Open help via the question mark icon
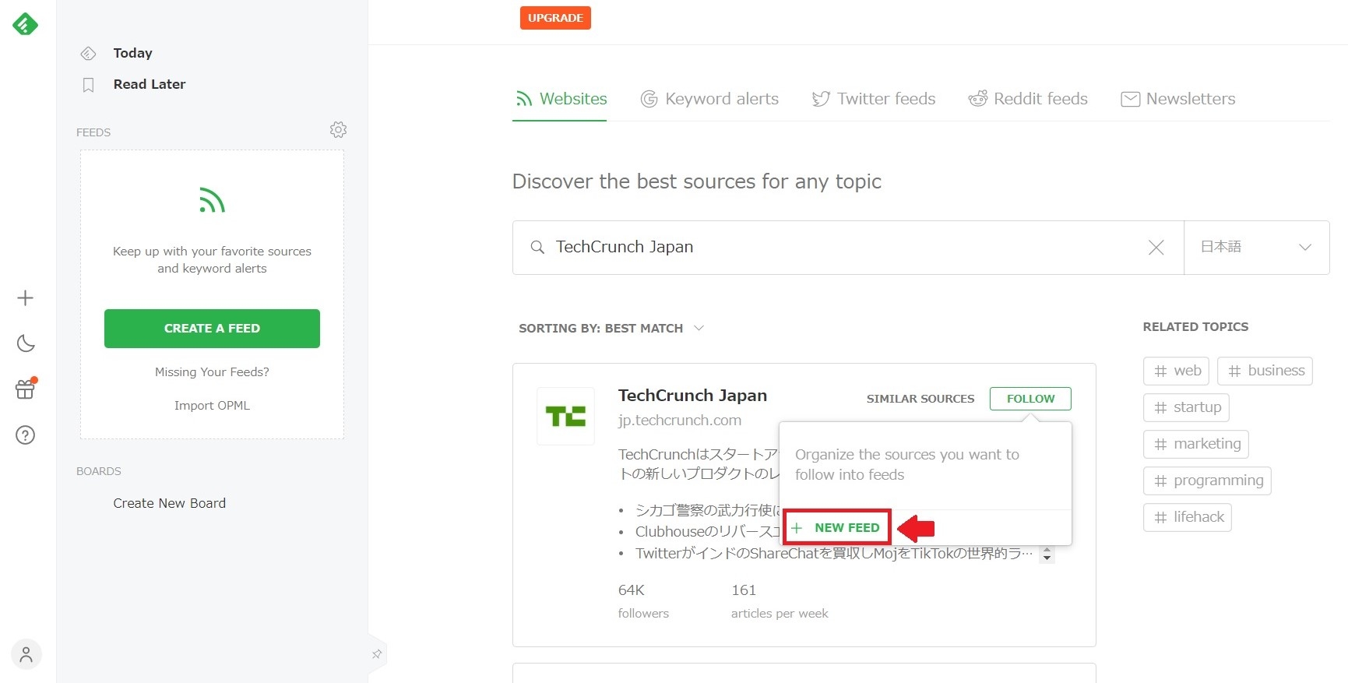Viewport: 1348px width, 683px height. (x=26, y=435)
